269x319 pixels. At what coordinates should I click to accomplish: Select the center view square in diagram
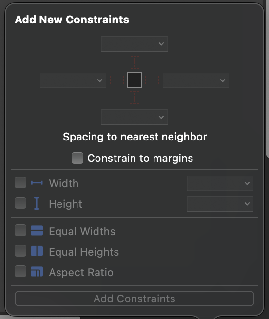[x=134, y=80]
